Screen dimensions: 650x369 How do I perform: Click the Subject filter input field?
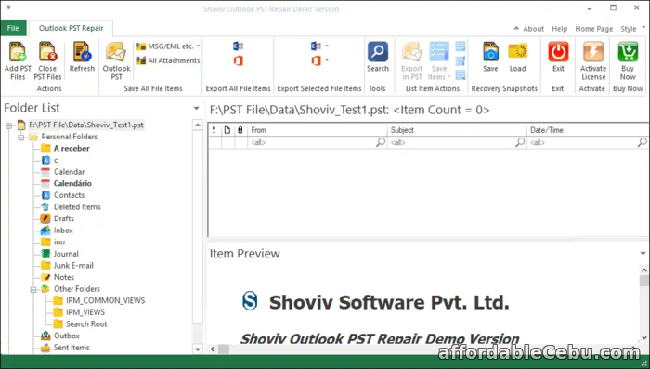tap(457, 142)
